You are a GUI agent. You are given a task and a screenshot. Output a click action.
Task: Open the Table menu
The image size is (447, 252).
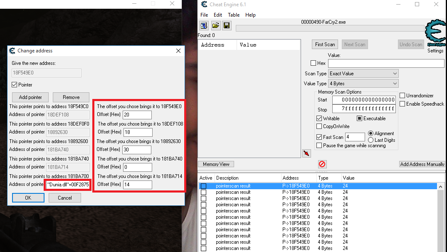click(x=234, y=15)
